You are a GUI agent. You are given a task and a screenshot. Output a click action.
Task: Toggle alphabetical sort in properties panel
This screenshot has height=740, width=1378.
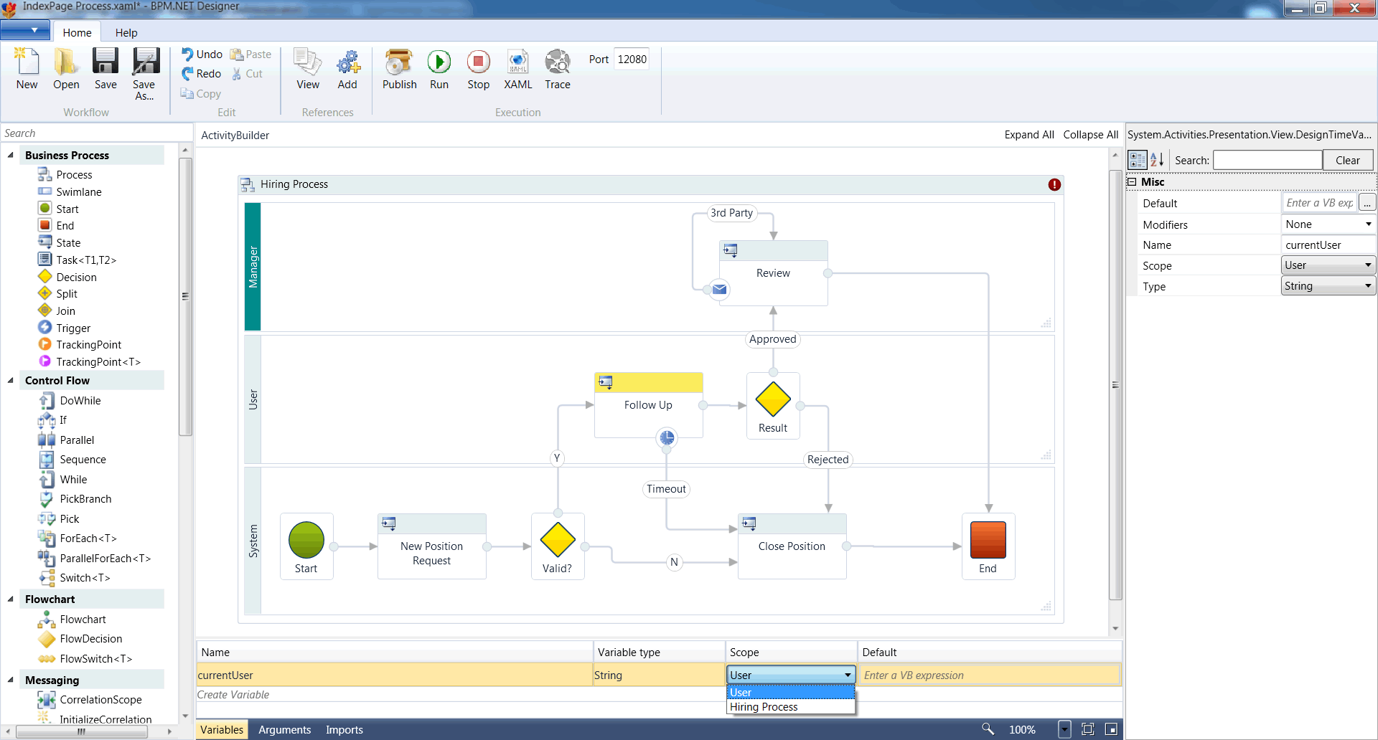pos(1157,160)
